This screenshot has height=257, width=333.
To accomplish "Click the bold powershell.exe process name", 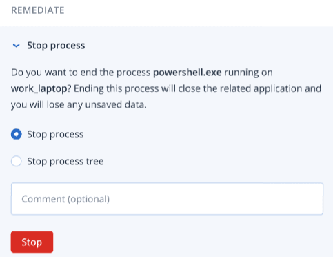I will pos(188,73).
